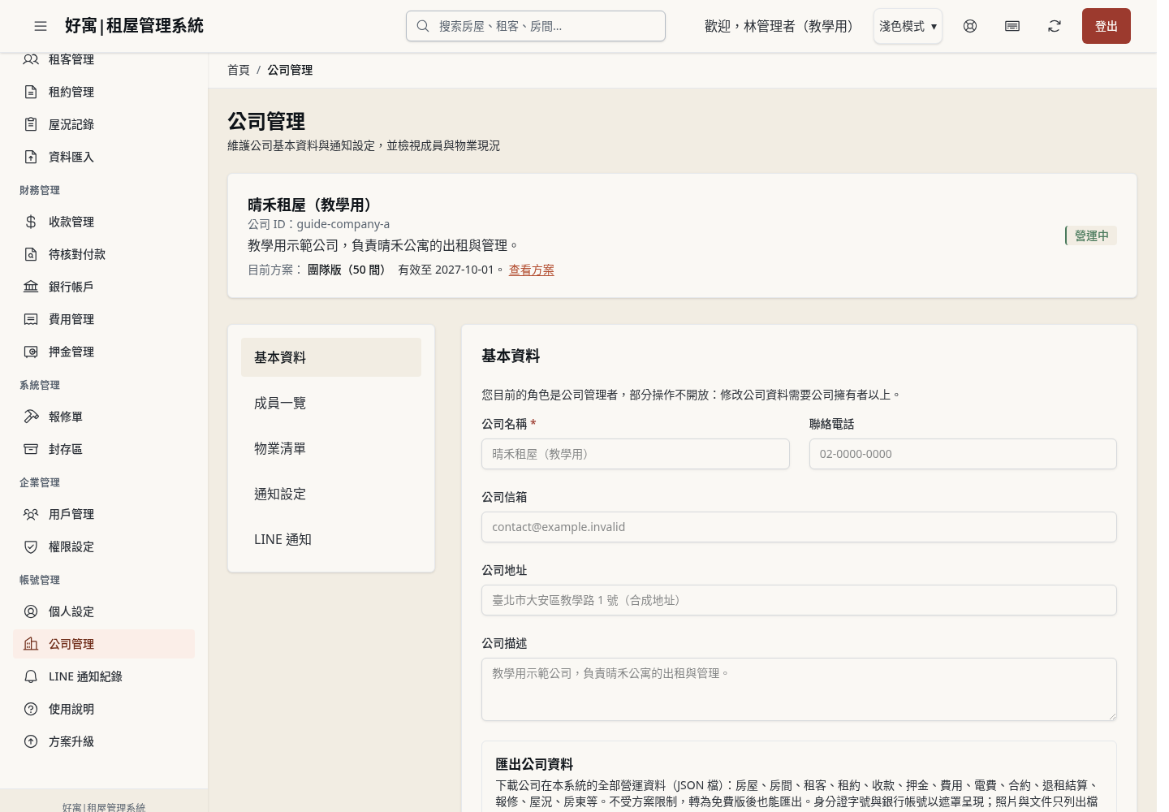Viewport: 1169px width, 812px height.
Task: Click the 報修單 wrench icon
Action: 31,417
